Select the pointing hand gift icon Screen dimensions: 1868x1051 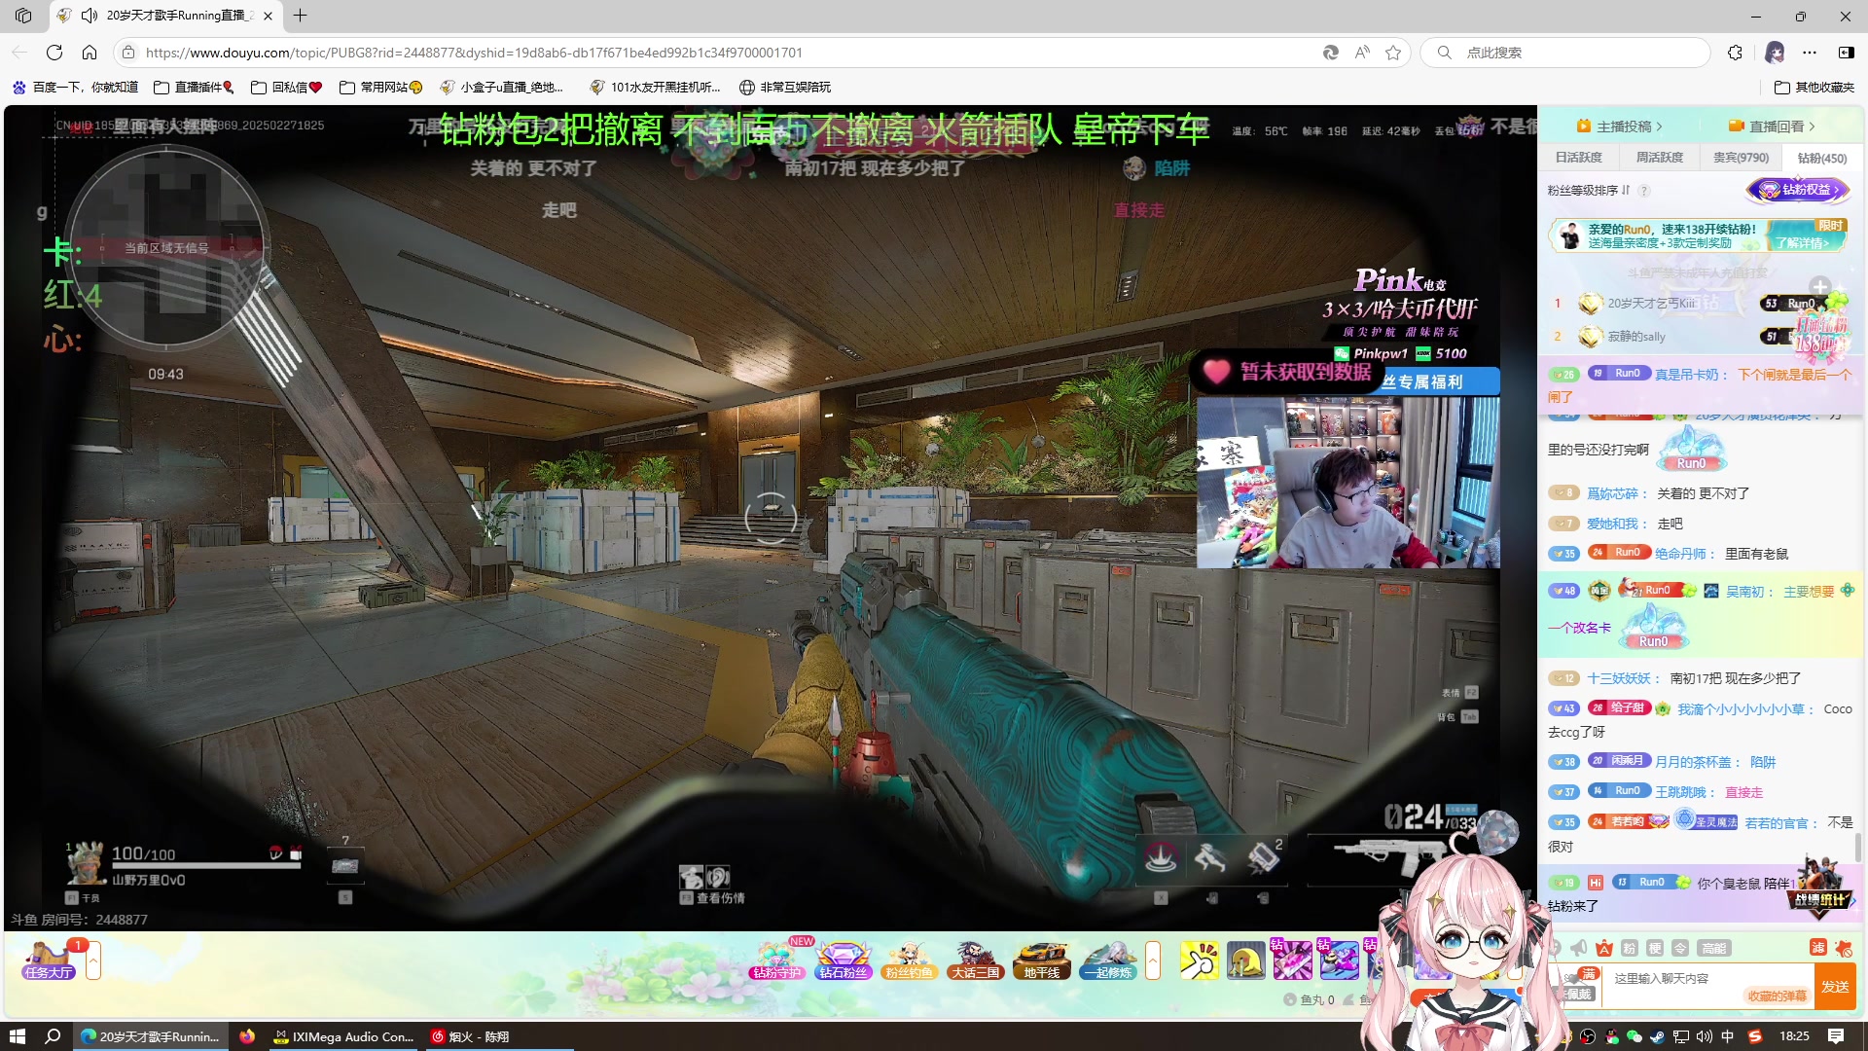1200,960
